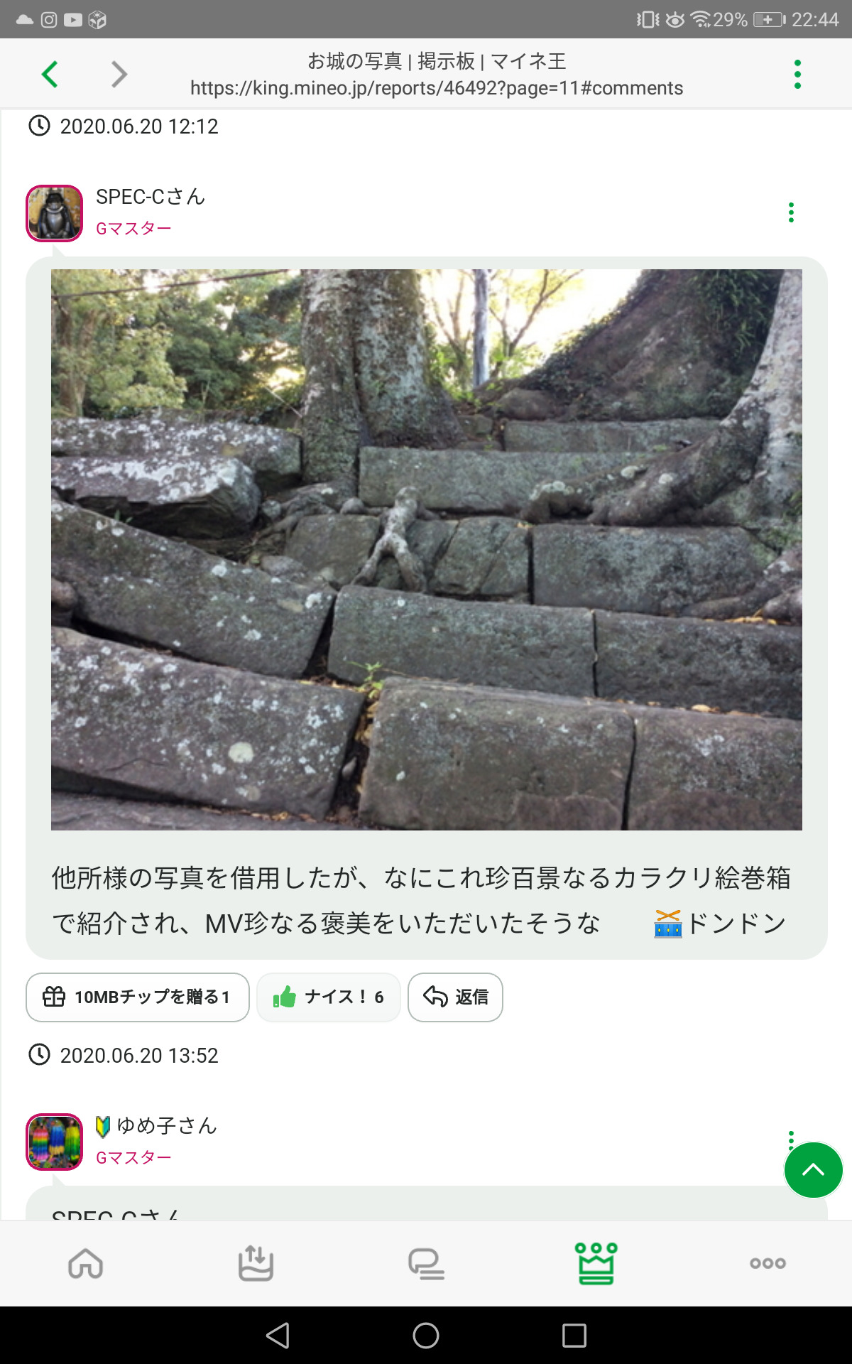The image size is (852, 1364).
Task: Open the options menu on ゆめ子's comment
Action: [791, 1137]
